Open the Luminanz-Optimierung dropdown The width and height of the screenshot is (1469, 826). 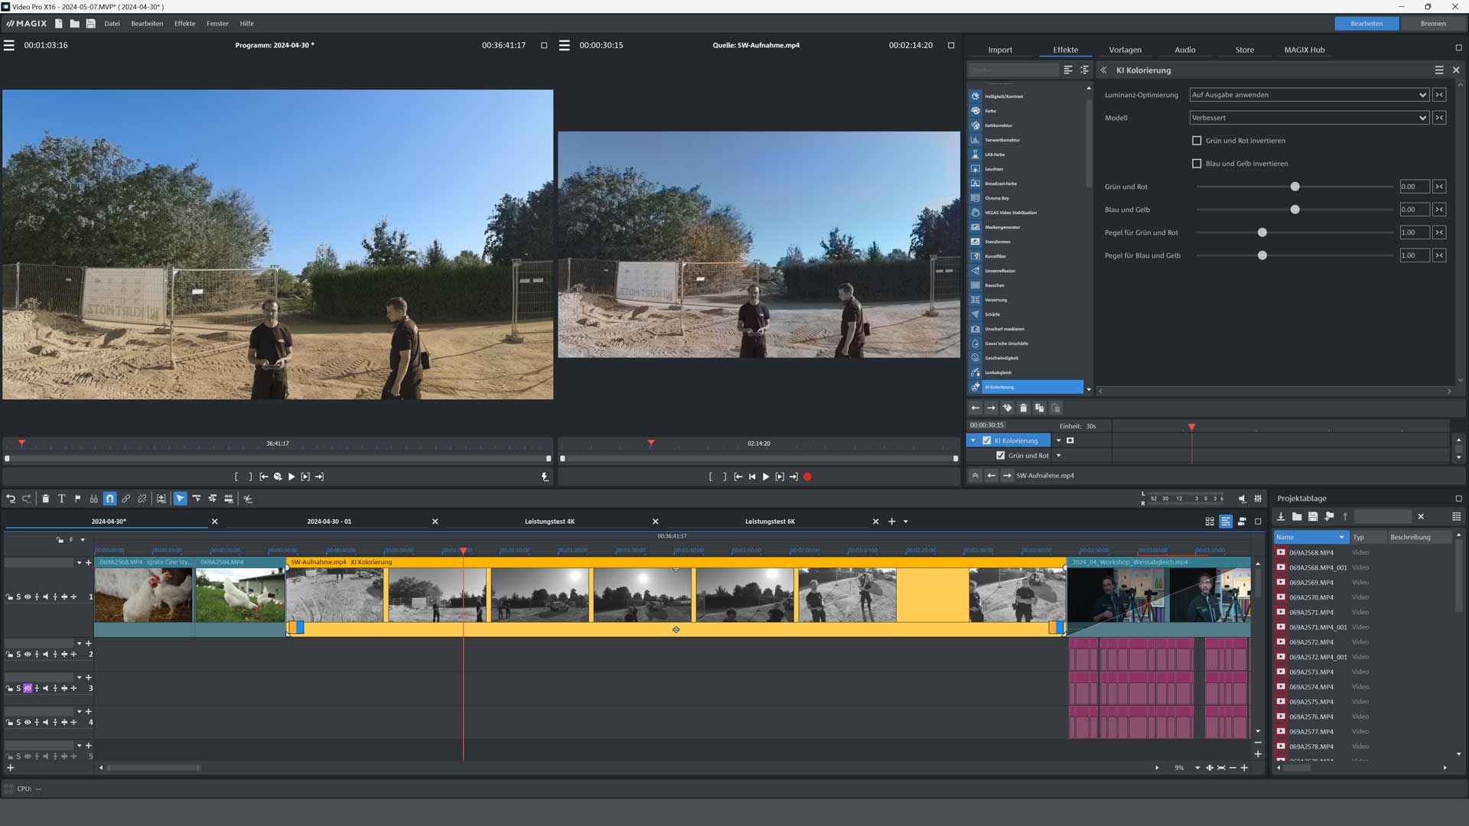click(1308, 95)
